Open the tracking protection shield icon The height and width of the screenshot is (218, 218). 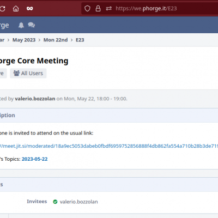click(x=87, y=8)
